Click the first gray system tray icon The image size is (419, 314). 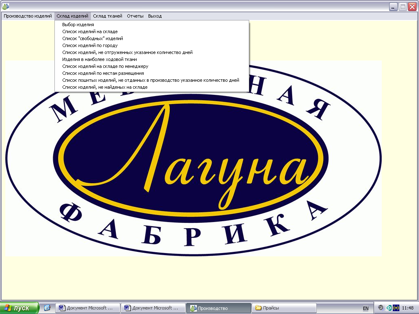[381, 308]
